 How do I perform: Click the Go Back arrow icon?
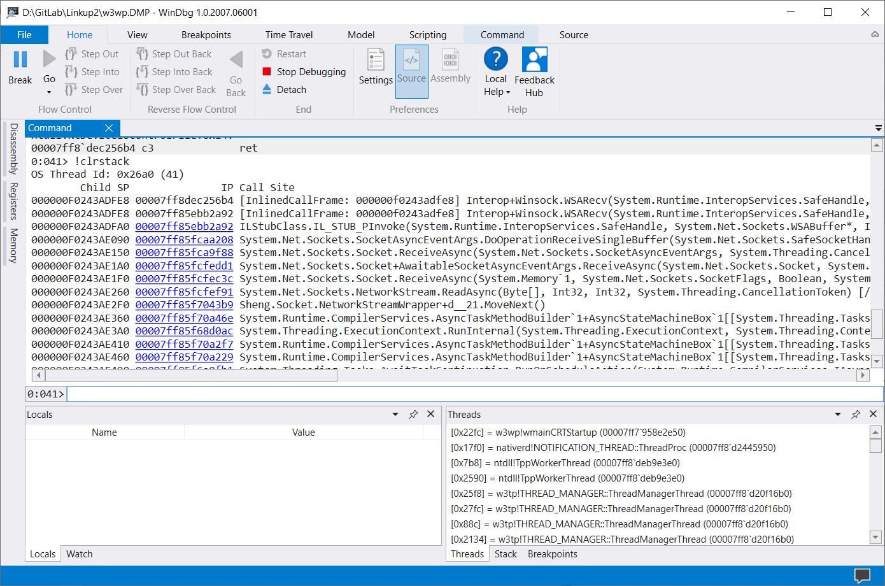[x=236, y=59]
